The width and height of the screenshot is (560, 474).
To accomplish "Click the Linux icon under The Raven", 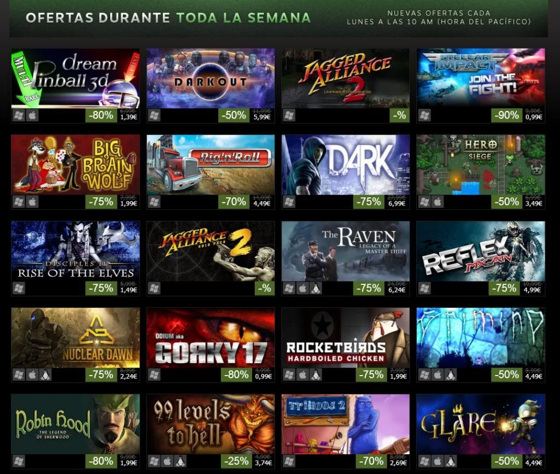I will 316,289.
